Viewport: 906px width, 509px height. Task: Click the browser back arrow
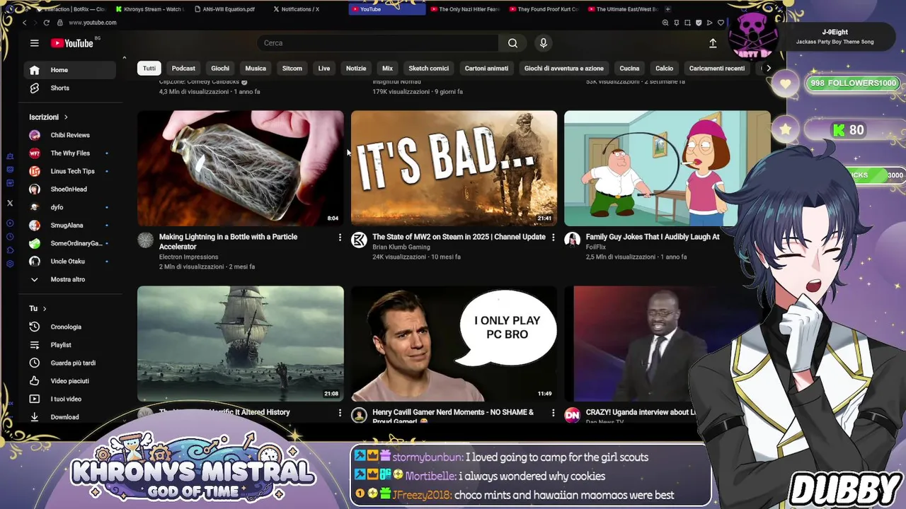tap(25, 23)
